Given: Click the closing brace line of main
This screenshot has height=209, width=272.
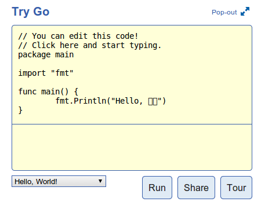Looking at the screenshot, I should [x=20, y=110].
